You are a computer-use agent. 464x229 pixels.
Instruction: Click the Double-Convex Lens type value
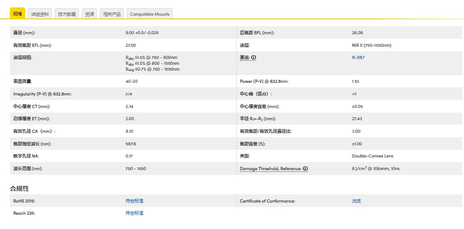(x=372, y=156)
